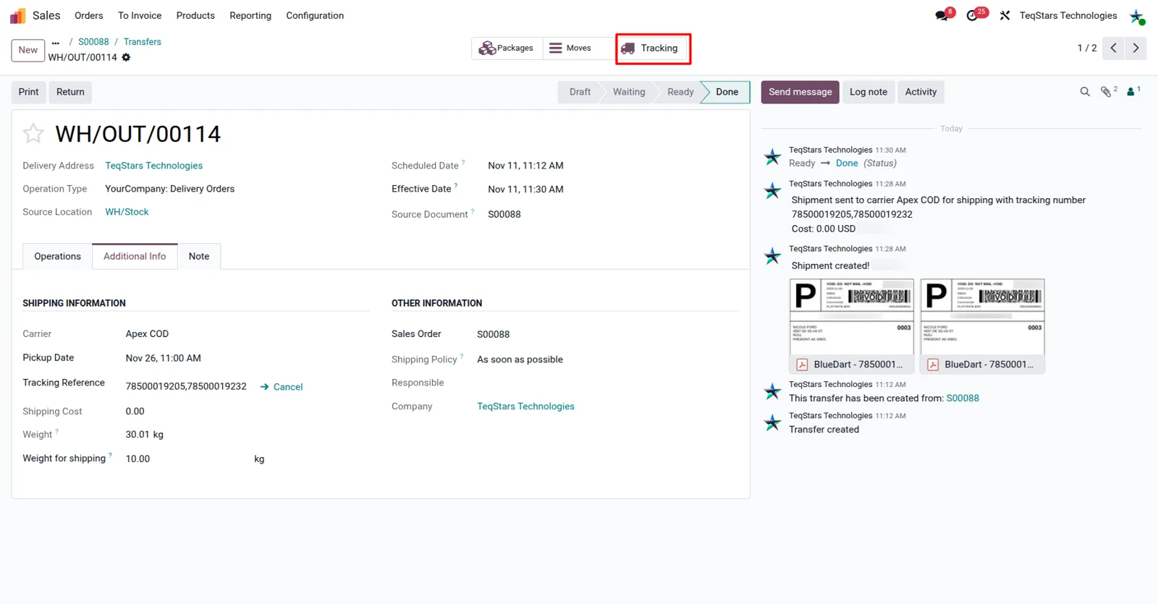Click the Send message button
Viewport: 1158px width, 604px height.
[x=800, y=92]
